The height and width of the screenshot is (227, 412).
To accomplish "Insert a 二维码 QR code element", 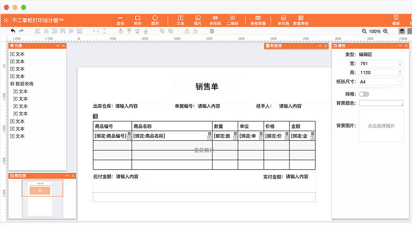I will [233, 20].
